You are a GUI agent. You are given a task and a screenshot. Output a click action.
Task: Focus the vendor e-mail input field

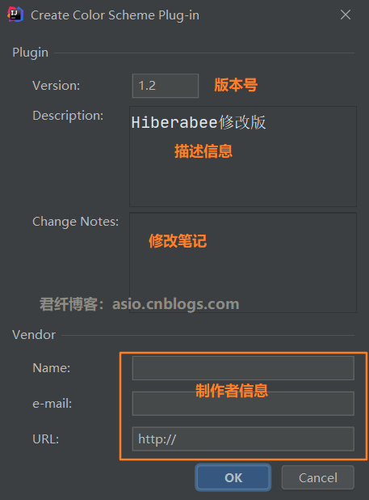(243, 404)
